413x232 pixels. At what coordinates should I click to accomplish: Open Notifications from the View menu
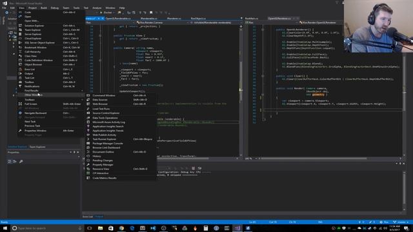(50, 86)
